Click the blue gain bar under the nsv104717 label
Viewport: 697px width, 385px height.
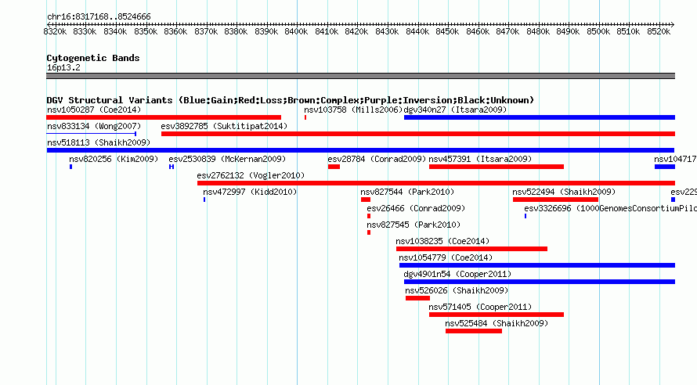coord(665,167)
